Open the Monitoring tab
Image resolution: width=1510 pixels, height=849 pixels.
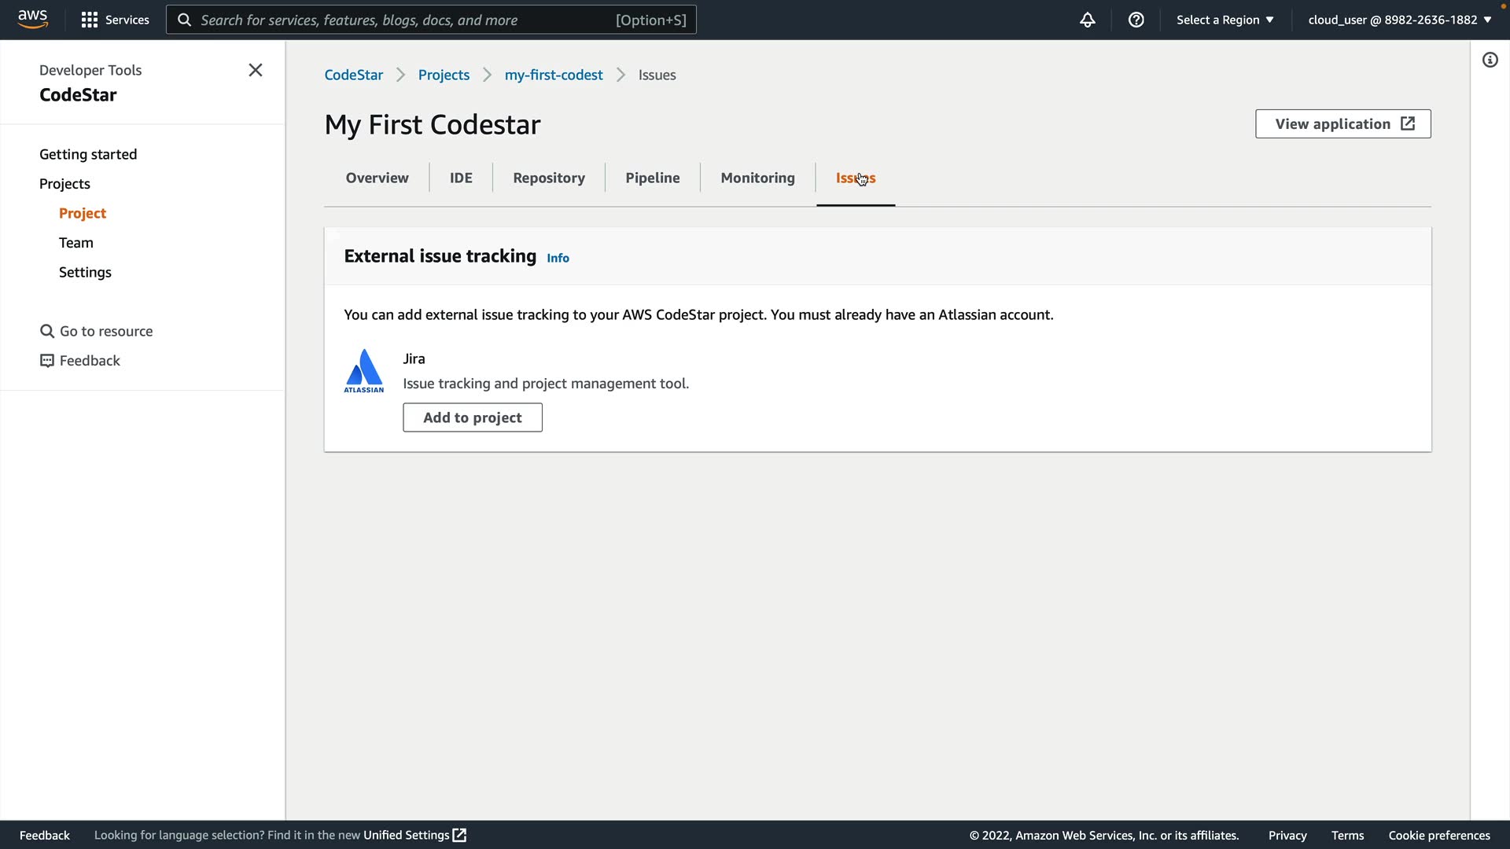(757, 178)
